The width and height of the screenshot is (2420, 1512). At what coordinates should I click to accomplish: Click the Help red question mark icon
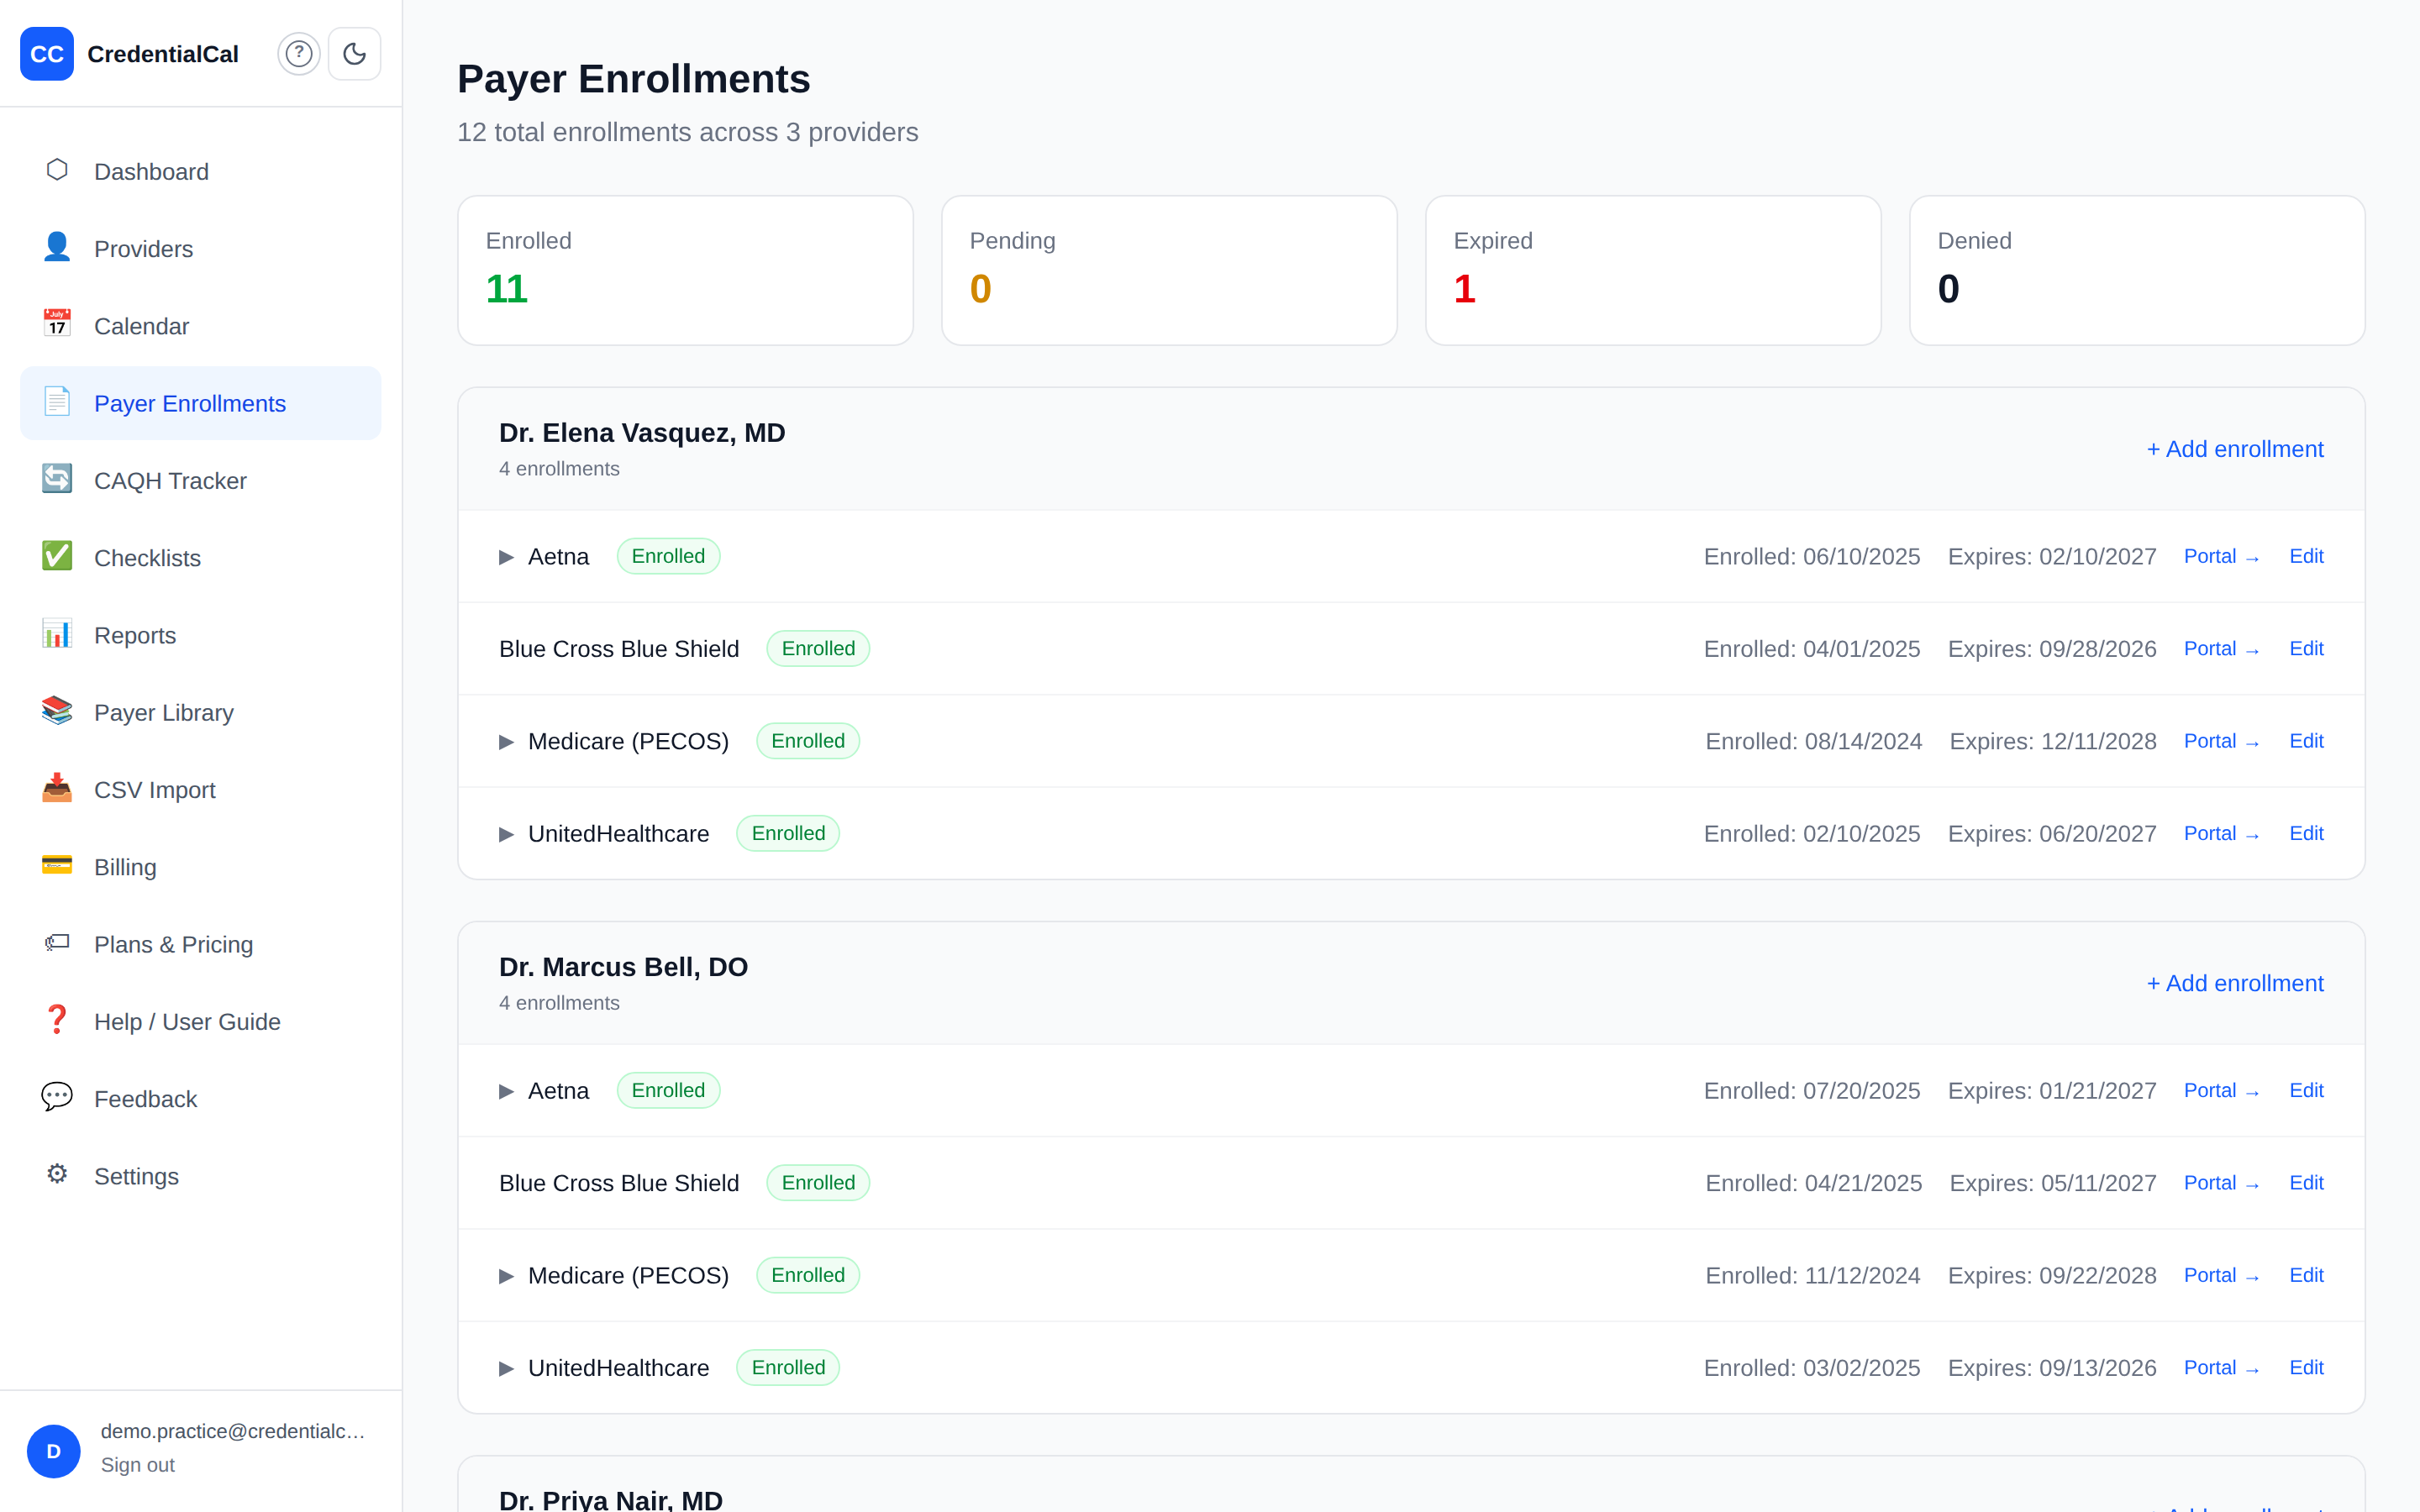tap(57, 1020)
